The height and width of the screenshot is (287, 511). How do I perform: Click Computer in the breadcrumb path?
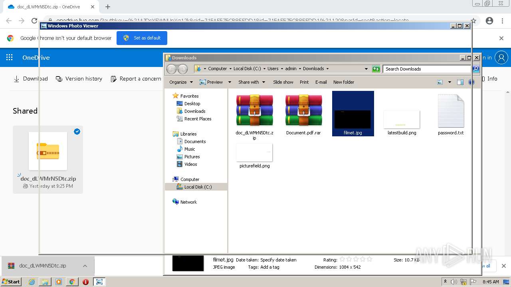[x=217, y=69]
